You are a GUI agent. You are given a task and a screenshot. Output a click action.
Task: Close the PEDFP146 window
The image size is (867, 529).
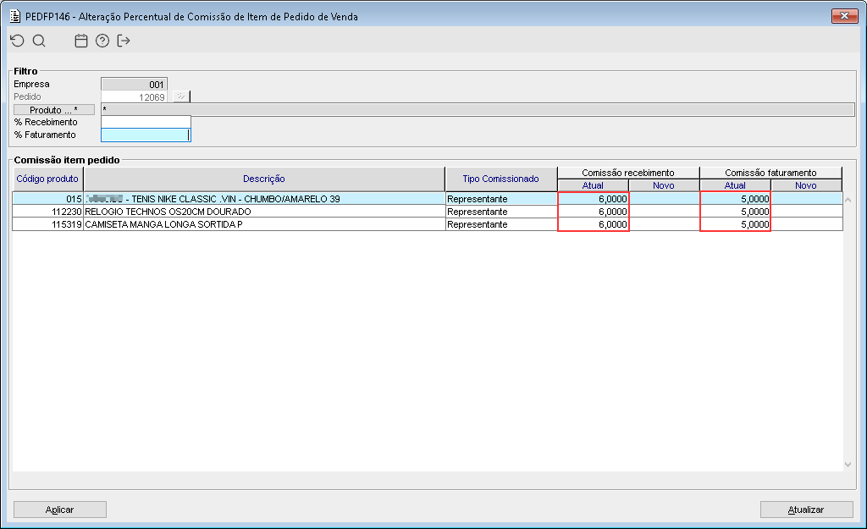pyautogui.click(x=844, y=15)
